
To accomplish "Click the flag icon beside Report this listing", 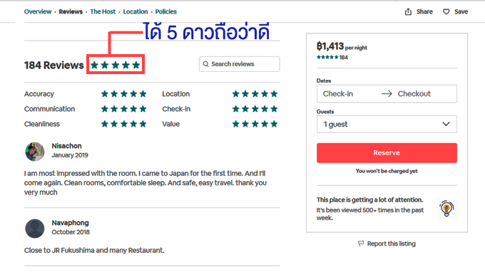I will click(x=361, y=244).
